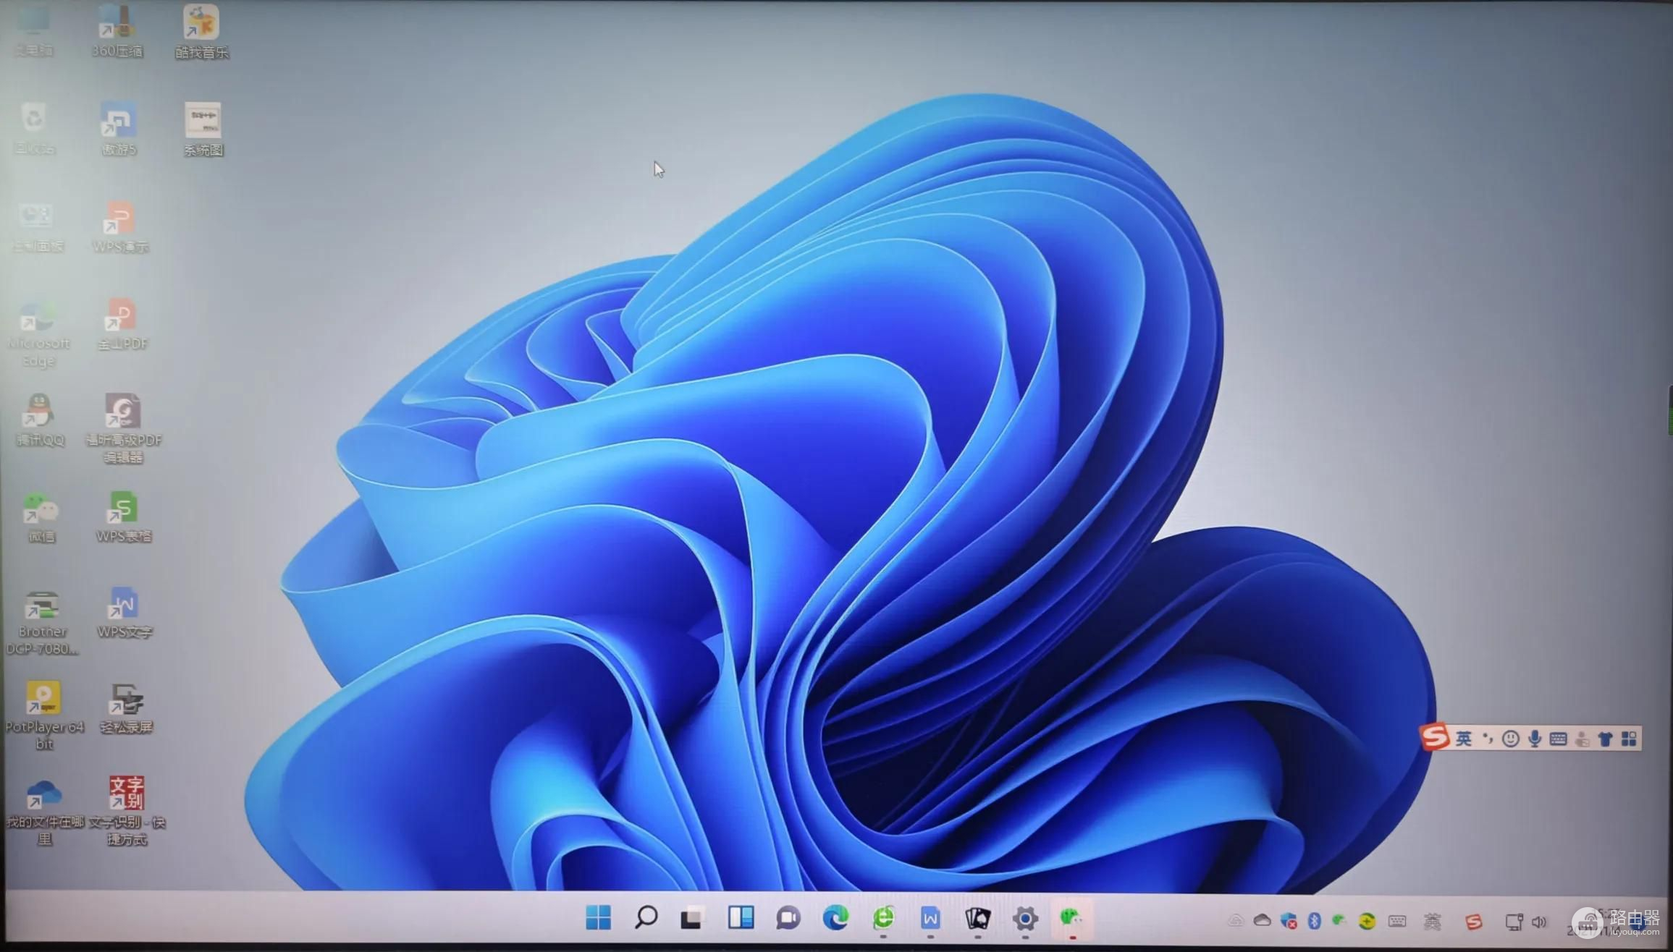Click the taskbar Search magnifier icon
The width and height of the screenshot is (1673, 952).
click(x=646, y=917)
